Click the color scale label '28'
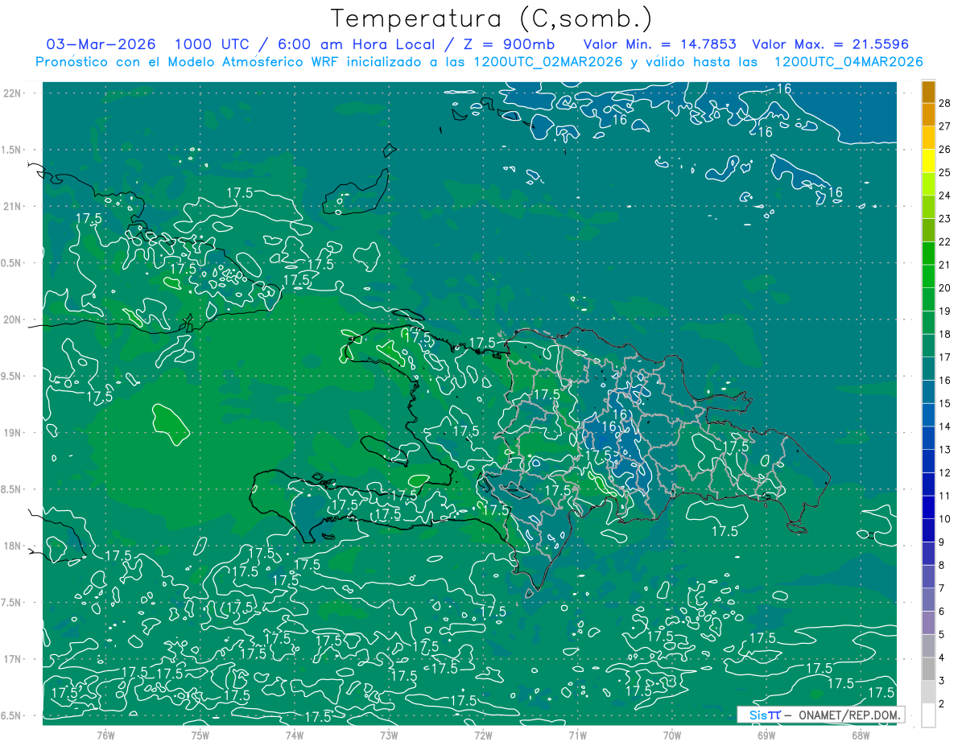This screenshot has width=966, height=746. [x=945, y=103]
